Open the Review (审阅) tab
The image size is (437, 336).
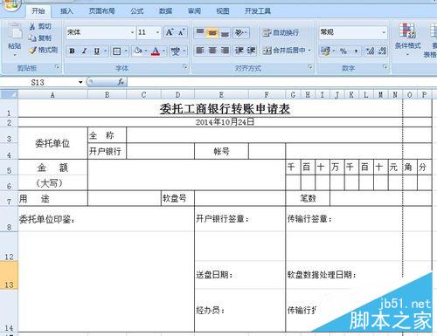pos(194,11)
